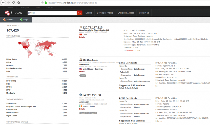The image size is (210, 125).
Task: Click the China flag icon
Action: (81, 34)
